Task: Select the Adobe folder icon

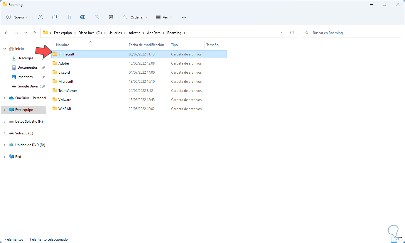Action: pos(55,63)
